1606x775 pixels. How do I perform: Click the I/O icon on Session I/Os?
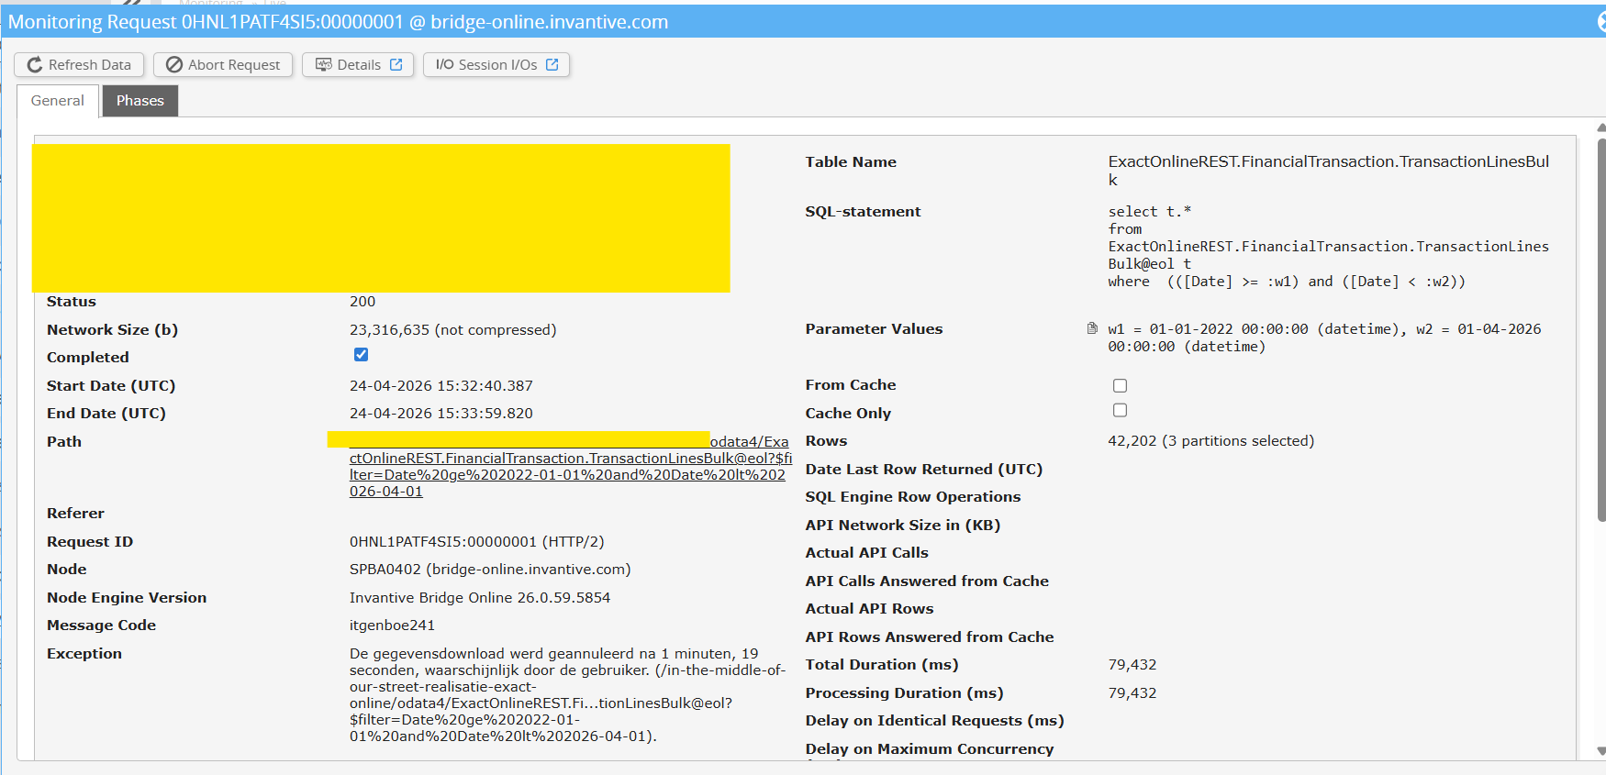tap(444, 65)
